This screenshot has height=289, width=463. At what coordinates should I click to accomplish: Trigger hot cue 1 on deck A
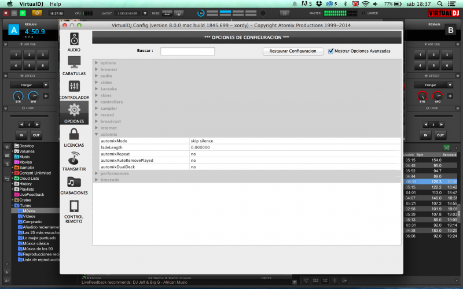(16, 54)
